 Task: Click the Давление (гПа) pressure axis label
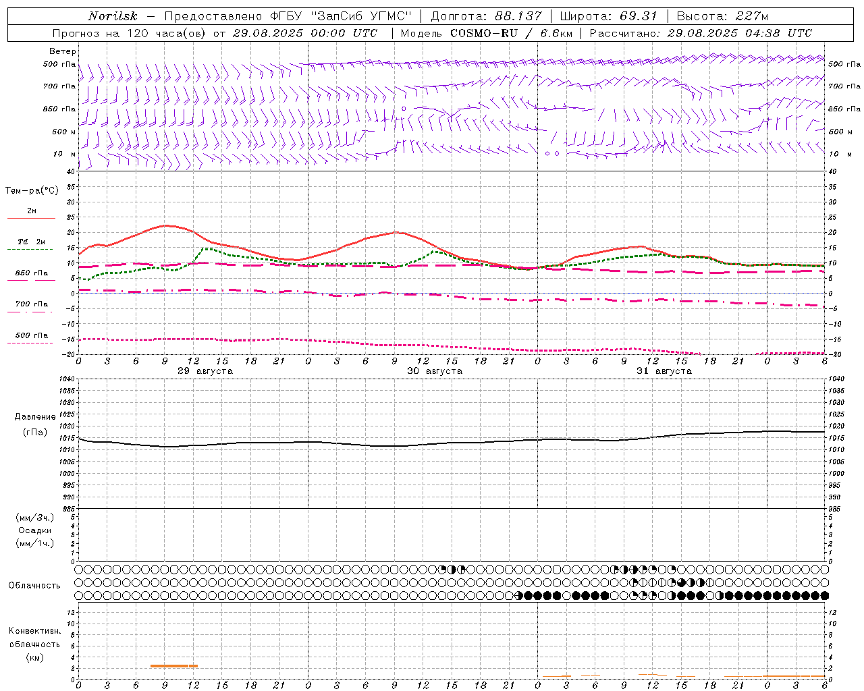point(35,424)
